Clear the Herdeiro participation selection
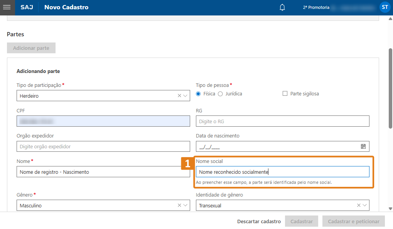 click(x=179, y=96)
